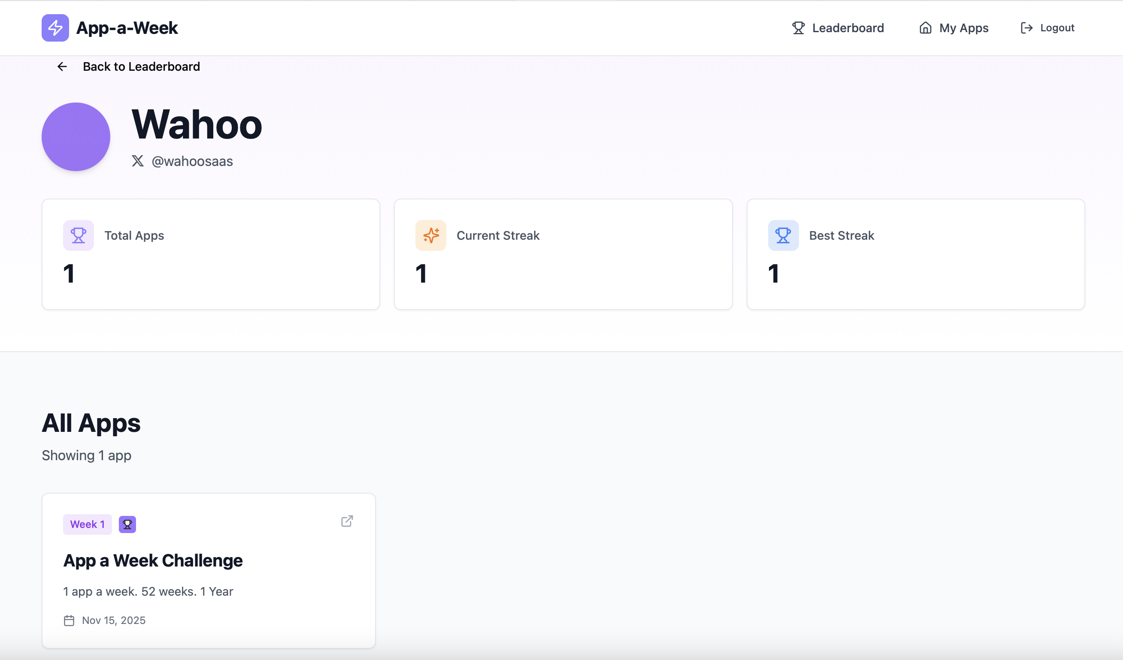Image resolution: width=1123 pixels, height=660 pixels.
Task: Click the Total Apps trophy icon
Action: [79, 235]
